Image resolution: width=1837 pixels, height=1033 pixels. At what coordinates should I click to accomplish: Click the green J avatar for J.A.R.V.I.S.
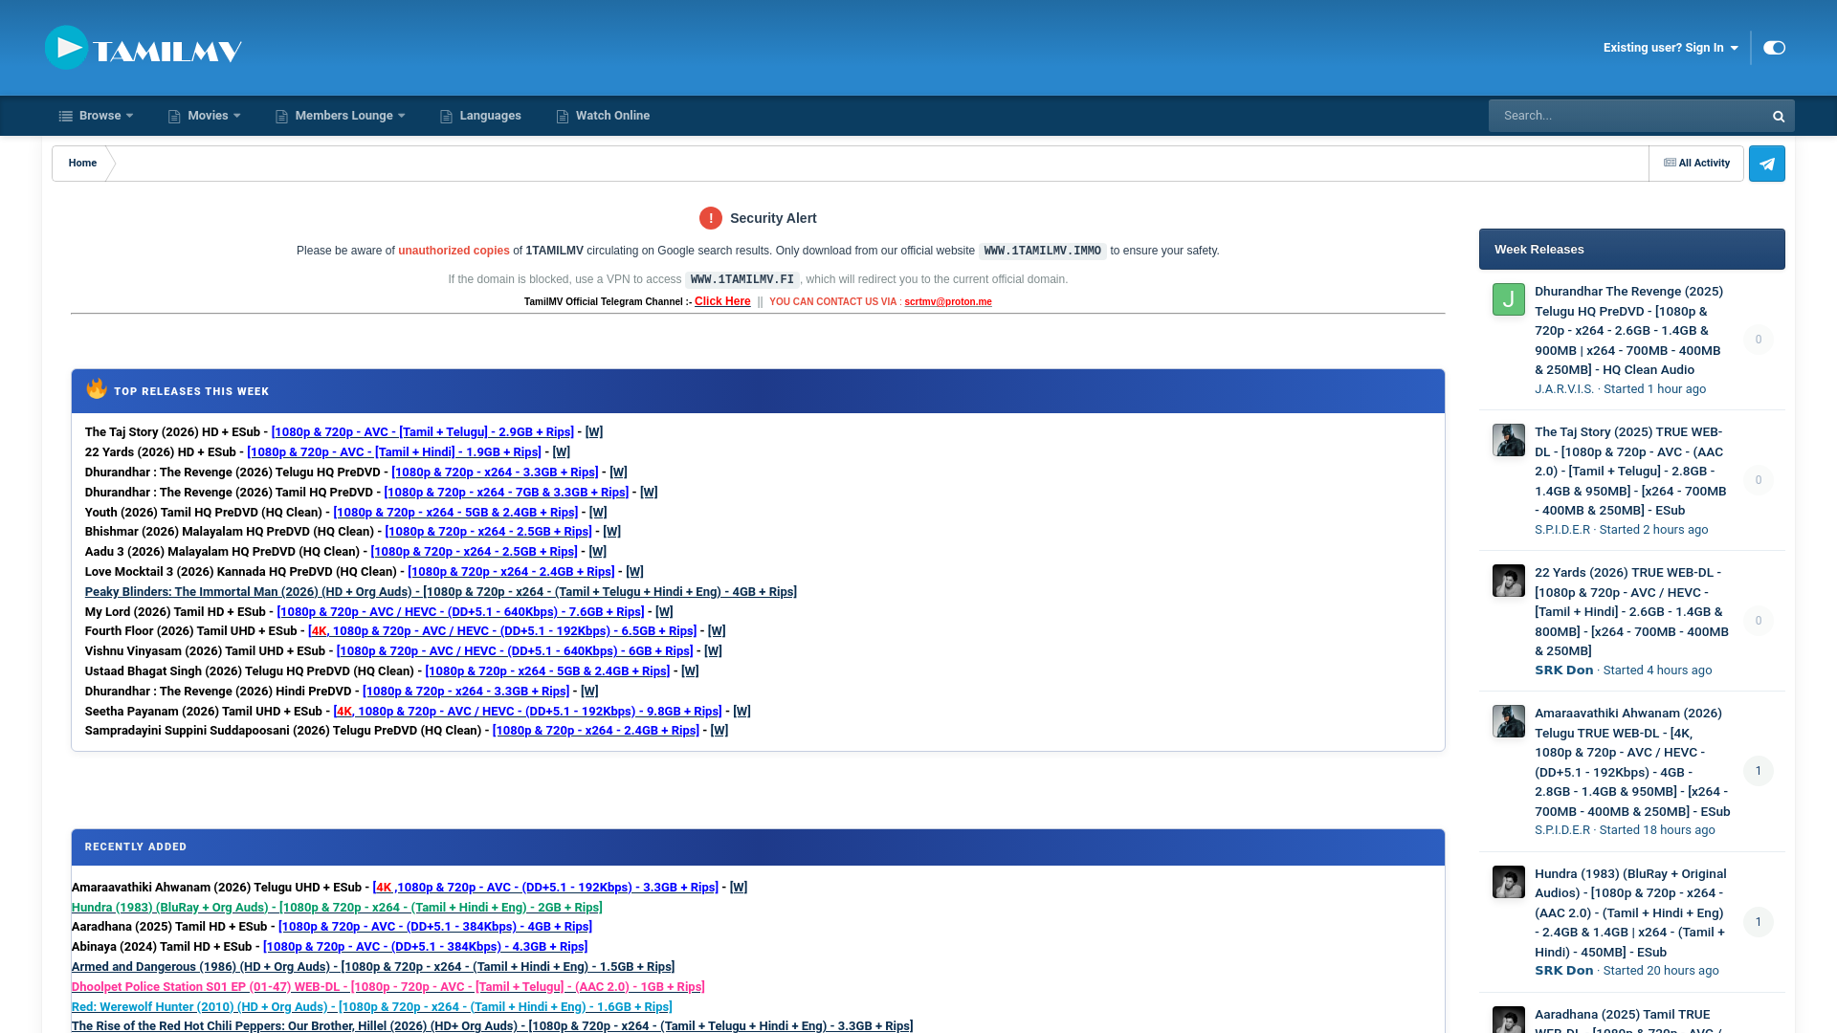1509,299
